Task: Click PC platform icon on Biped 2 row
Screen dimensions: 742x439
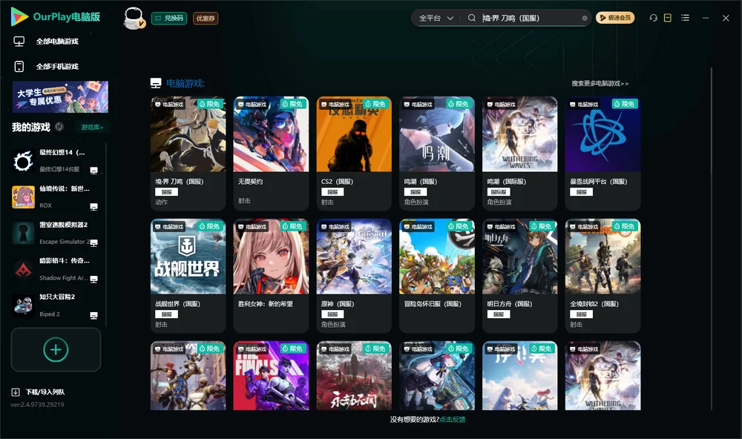Action: click(93, 315)
